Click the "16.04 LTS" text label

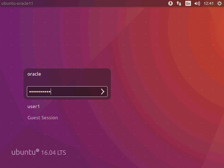tap(54, 153)
